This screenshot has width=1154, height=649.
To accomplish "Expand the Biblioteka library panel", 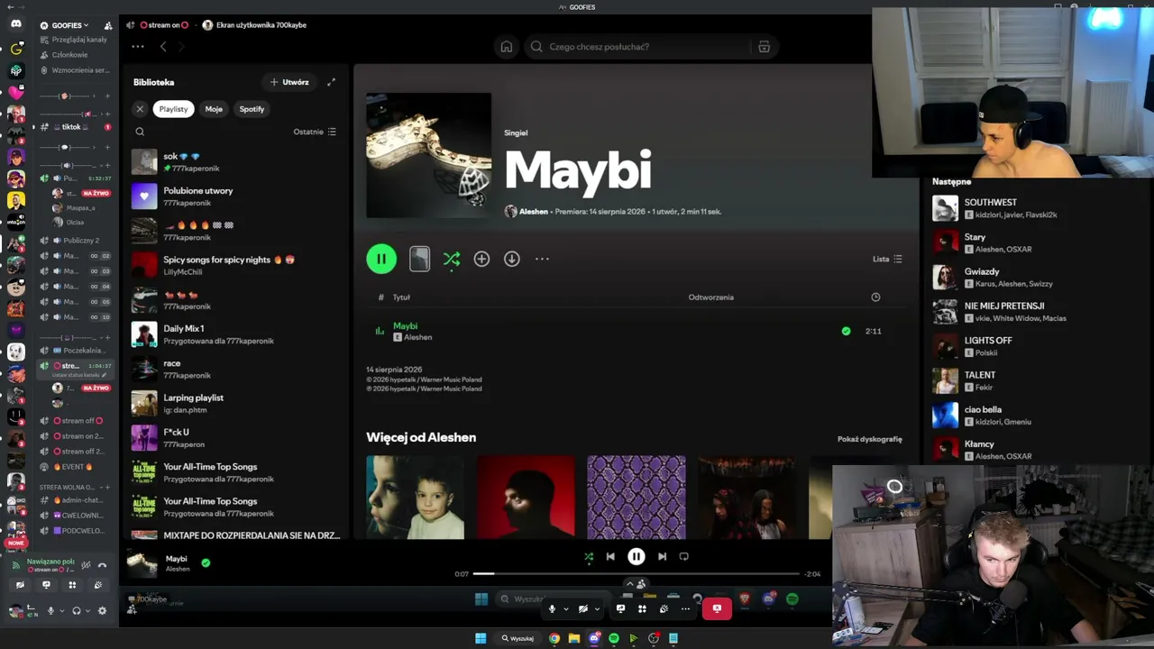I will pos(331,82).
